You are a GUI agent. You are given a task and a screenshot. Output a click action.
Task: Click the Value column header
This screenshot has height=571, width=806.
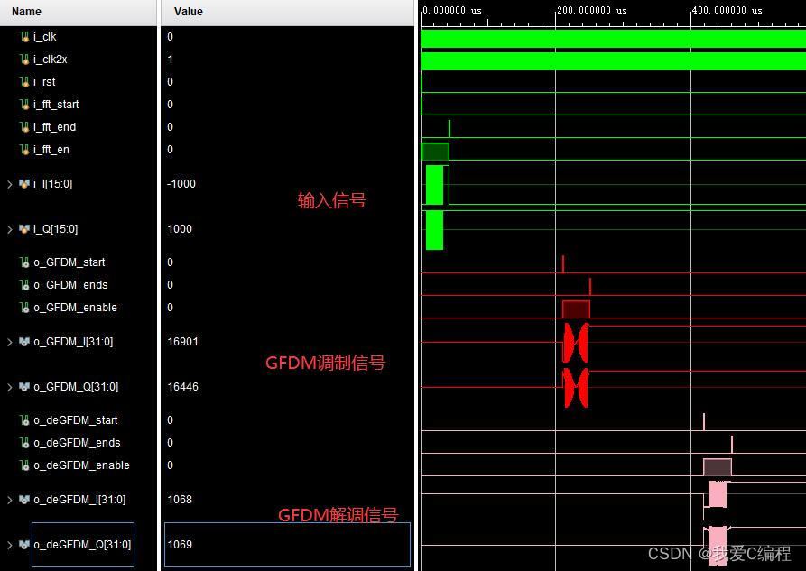click(x=287, y=12)
